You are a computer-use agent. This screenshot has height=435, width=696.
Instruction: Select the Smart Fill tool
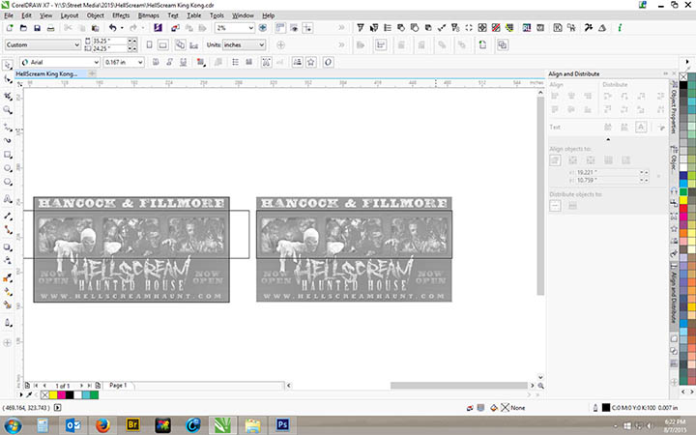click(8, 304)
